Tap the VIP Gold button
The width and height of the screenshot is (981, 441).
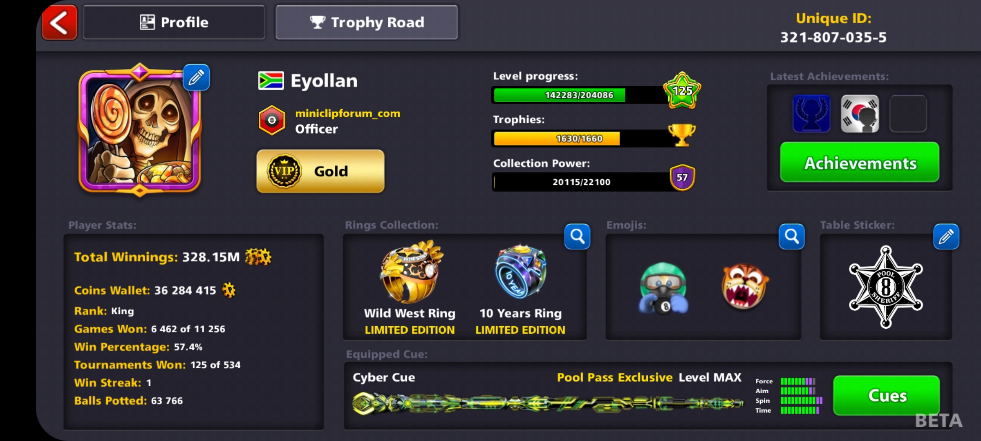tap(320, 171)
